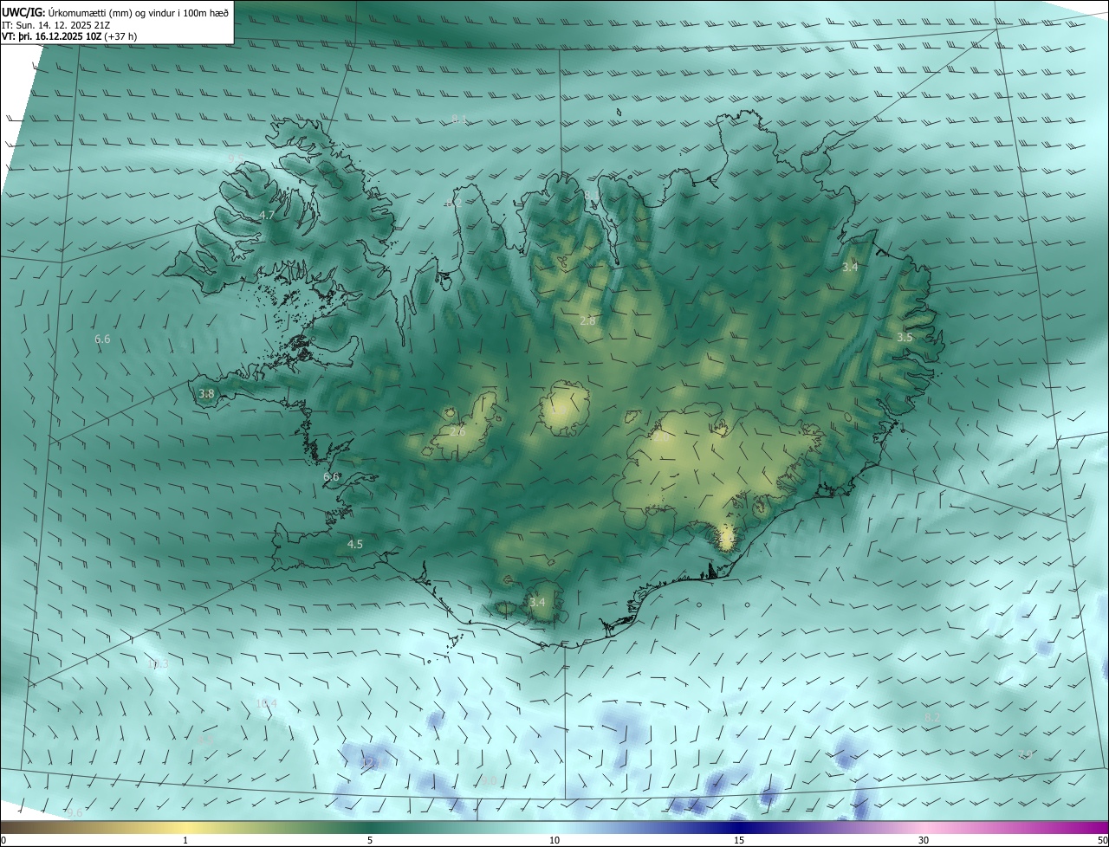Click the 6.6 value on the Faxaflói coast
Screen dimensions: 1109x847
point(331,476)
